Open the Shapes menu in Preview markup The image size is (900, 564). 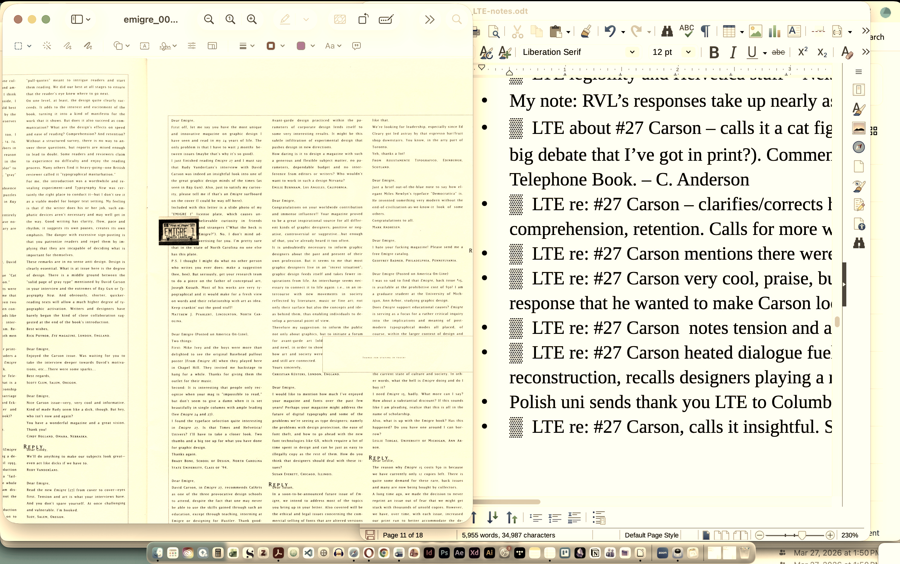click(121, 46)
